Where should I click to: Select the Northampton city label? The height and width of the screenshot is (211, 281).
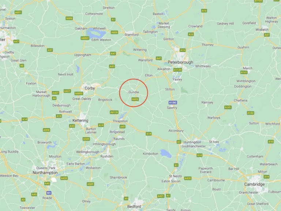45,173
